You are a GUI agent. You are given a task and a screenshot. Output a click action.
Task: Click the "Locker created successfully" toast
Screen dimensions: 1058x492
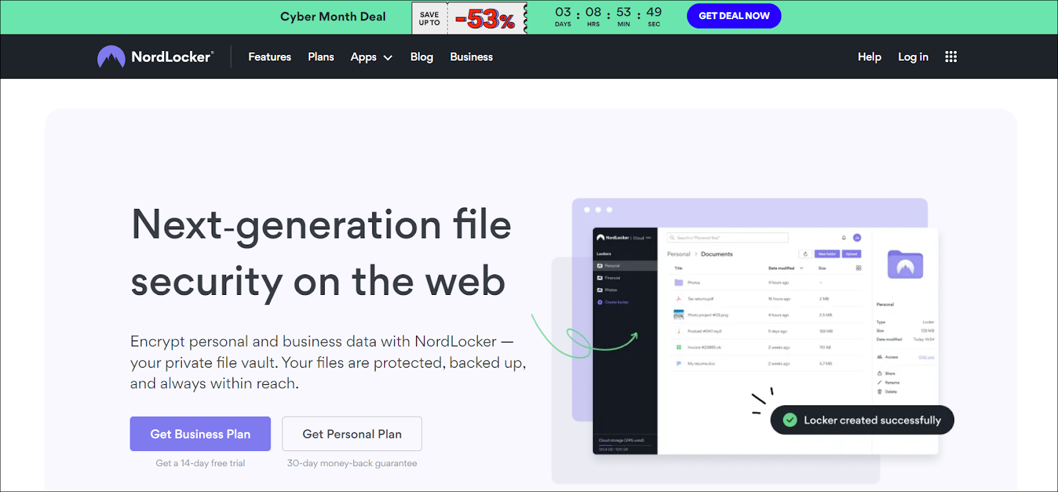coord(862,420)
